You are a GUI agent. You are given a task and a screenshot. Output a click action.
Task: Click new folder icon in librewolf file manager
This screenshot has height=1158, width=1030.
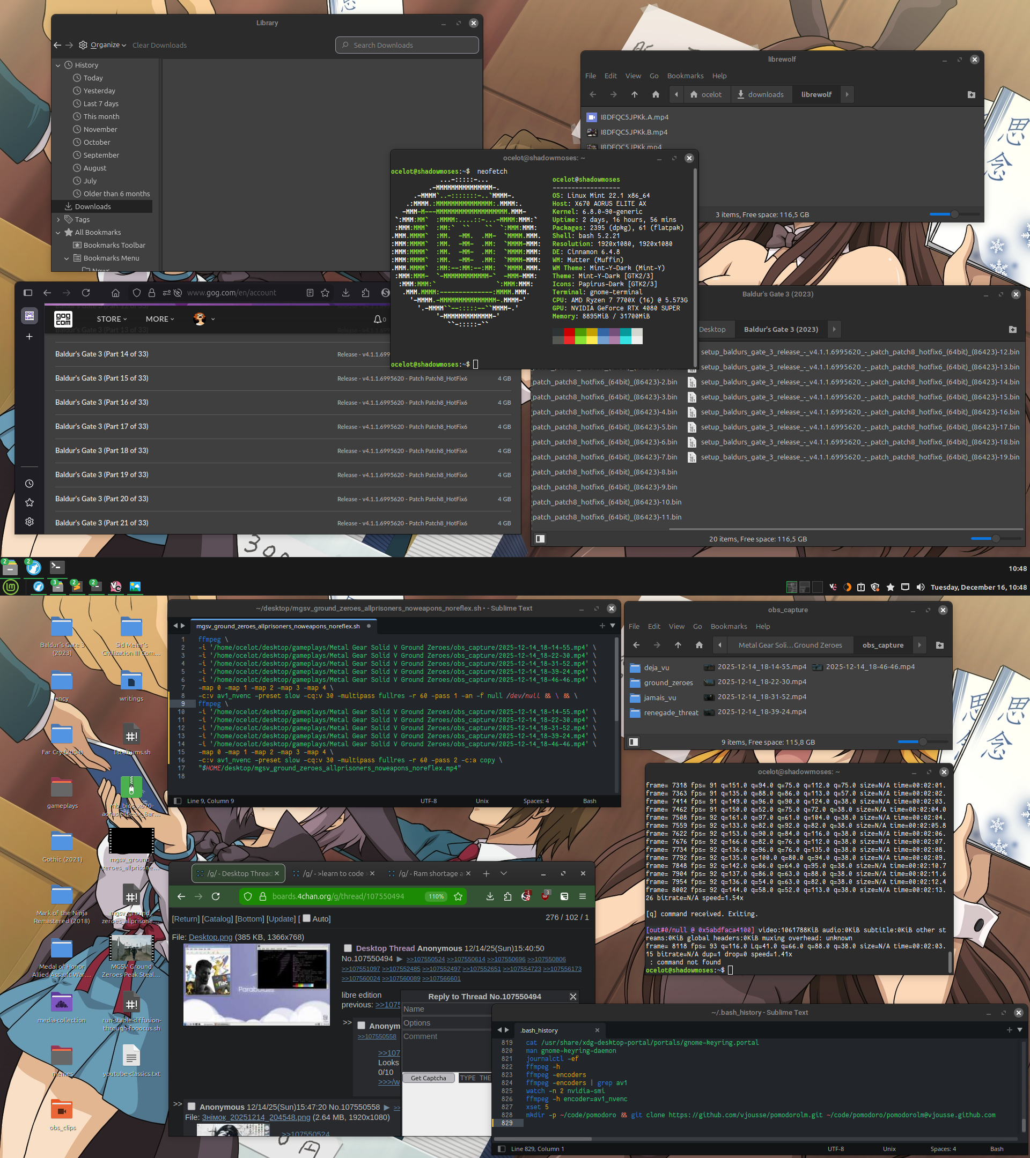(971, 94)
